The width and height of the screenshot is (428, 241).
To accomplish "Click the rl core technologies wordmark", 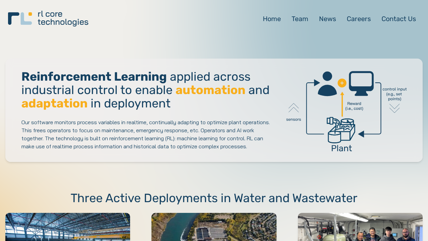I will click(63, 18).
